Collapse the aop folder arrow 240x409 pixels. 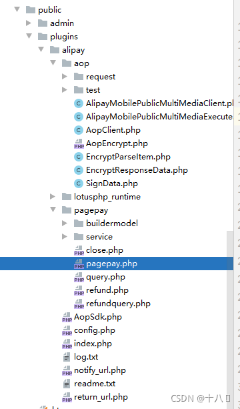[x=53, y=63]
